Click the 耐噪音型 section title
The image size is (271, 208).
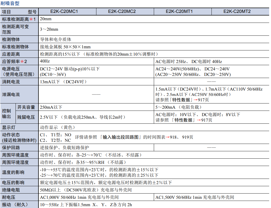tap(10, 3)
